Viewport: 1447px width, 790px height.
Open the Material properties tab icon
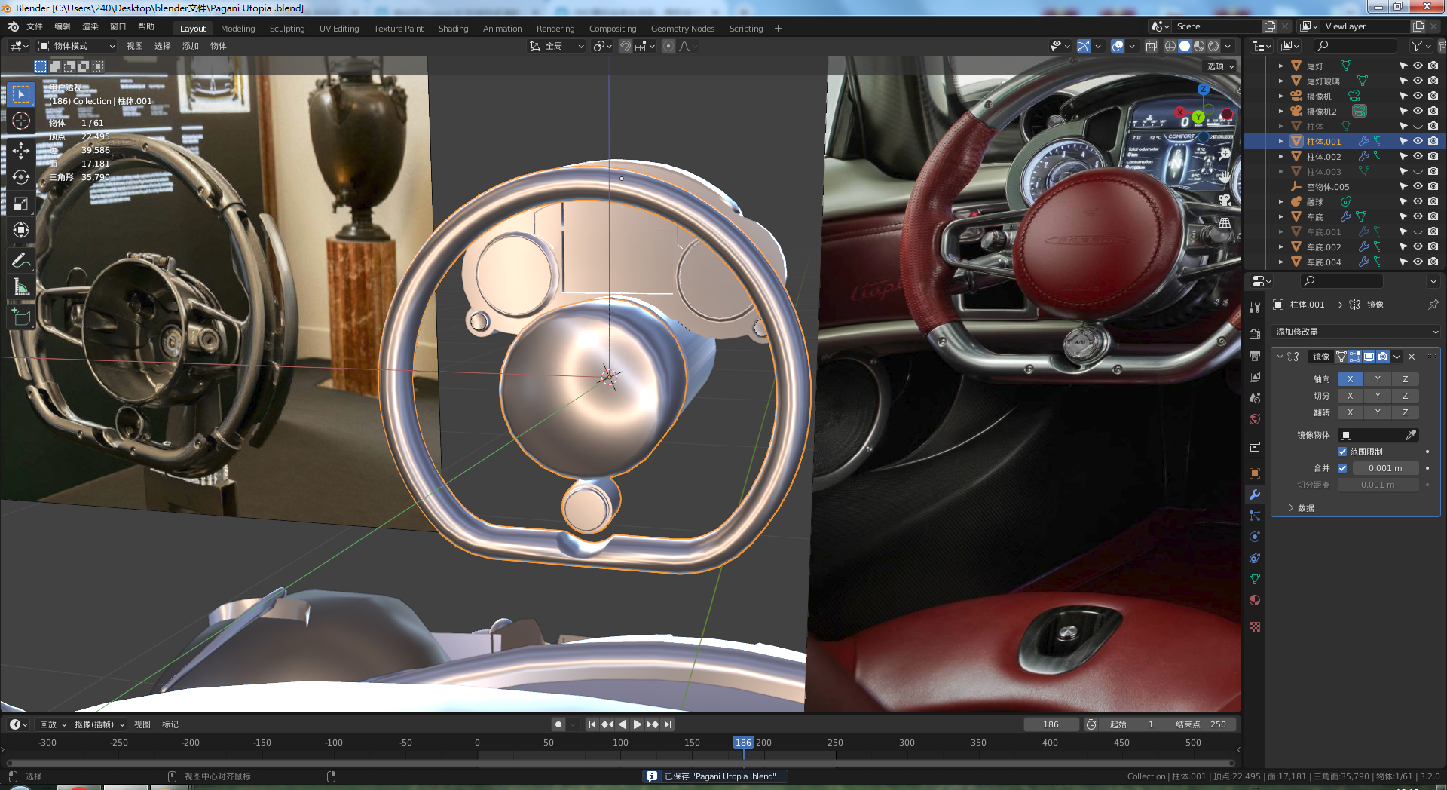1255,601
